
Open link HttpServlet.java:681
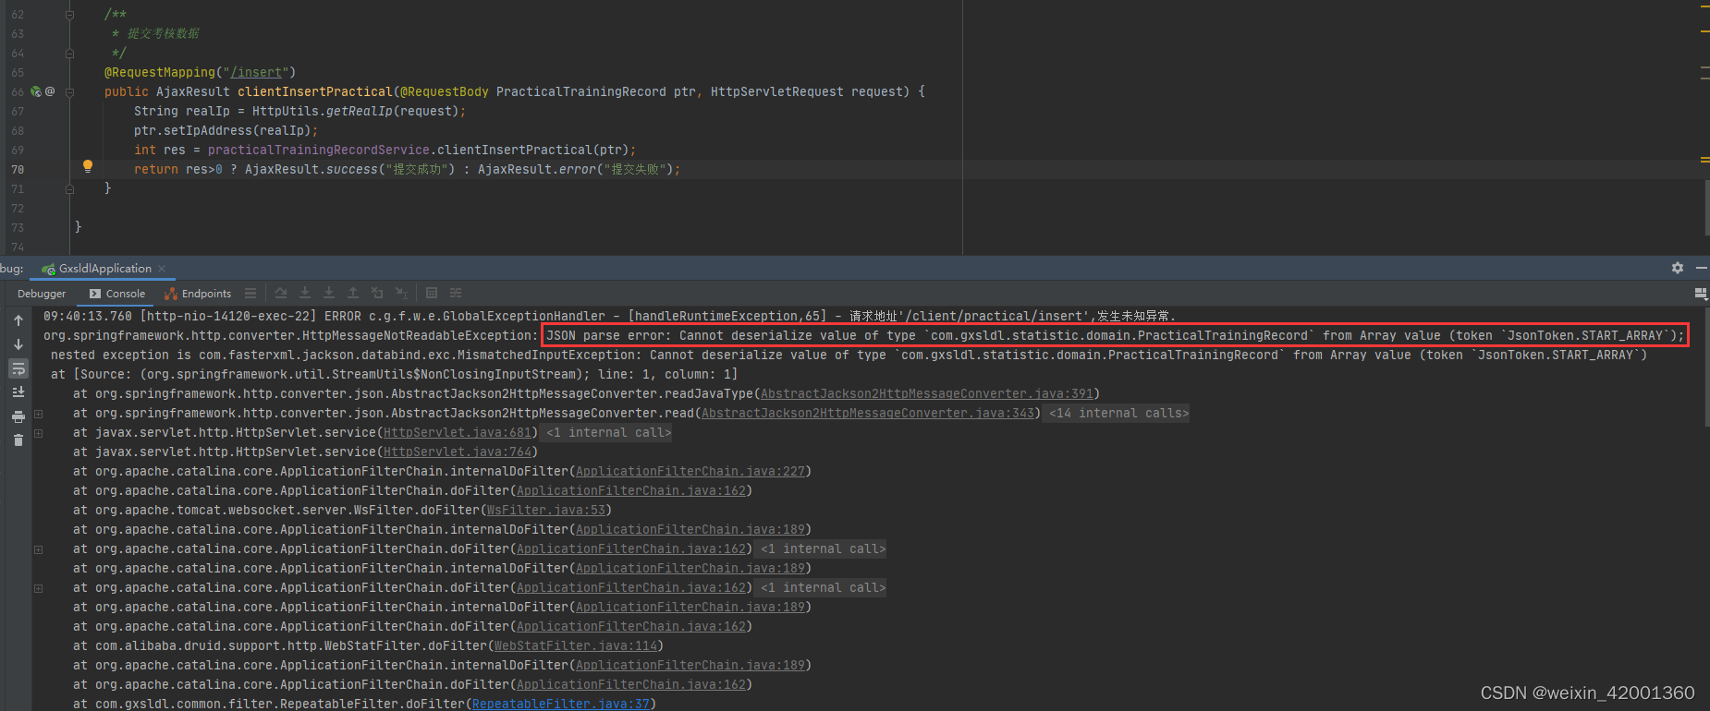458,432
